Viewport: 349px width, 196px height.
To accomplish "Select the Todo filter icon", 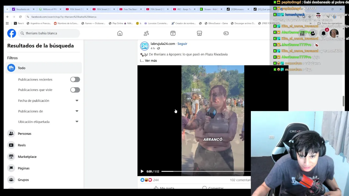I will point(11,68).
